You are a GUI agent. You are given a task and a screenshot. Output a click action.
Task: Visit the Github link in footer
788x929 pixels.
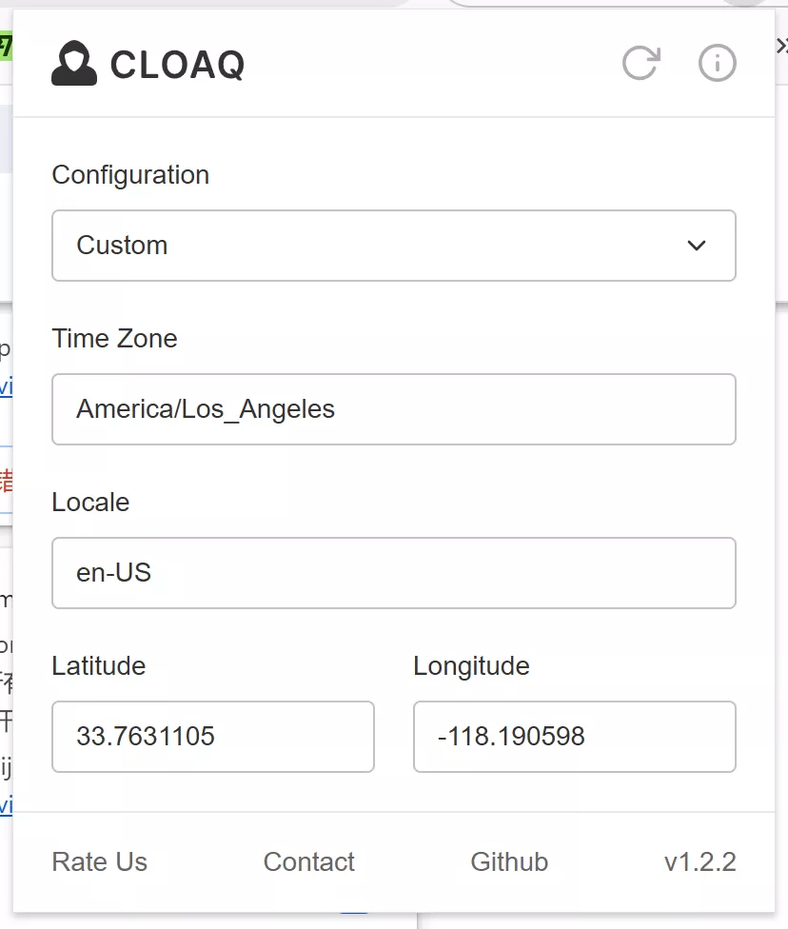[509, 862]
